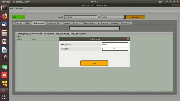Focus the Host/IP input field
Image resolution: width=180 pixels, height=101 pixels.
[x=81, y=17]
